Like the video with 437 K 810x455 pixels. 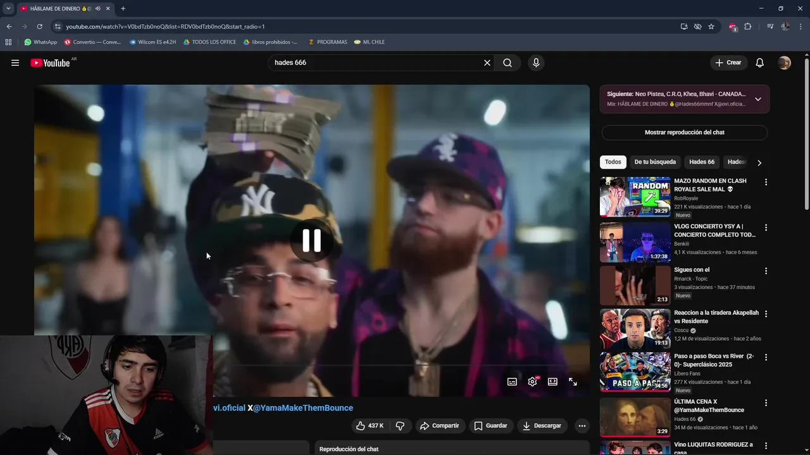tap(370, 426)
